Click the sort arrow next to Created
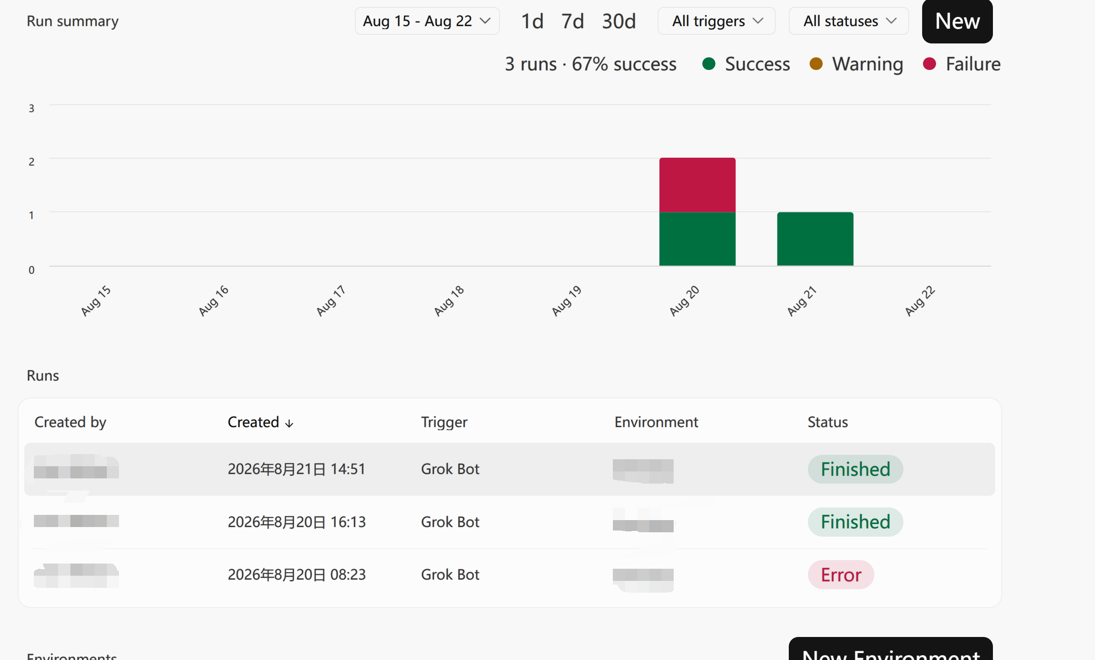This screenshot has height=660, width=1095. point(289,424)
